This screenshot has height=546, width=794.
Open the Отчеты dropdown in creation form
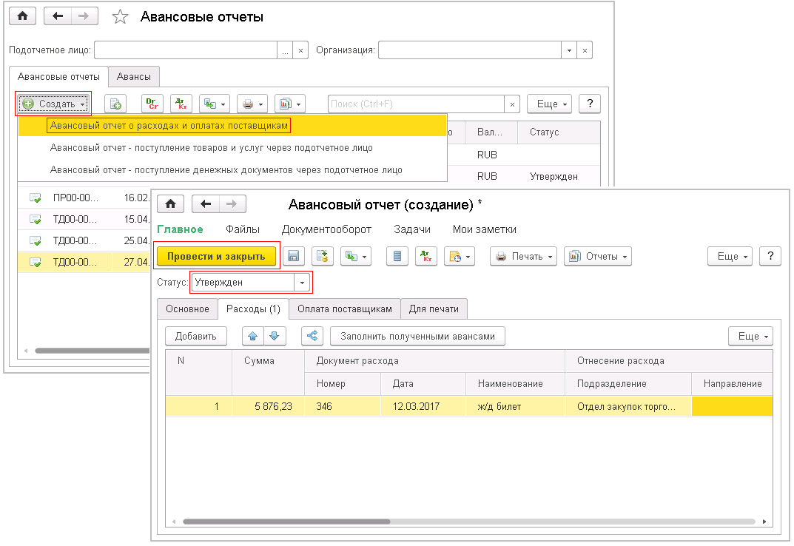pyautogui.click(x=597, y=256)
